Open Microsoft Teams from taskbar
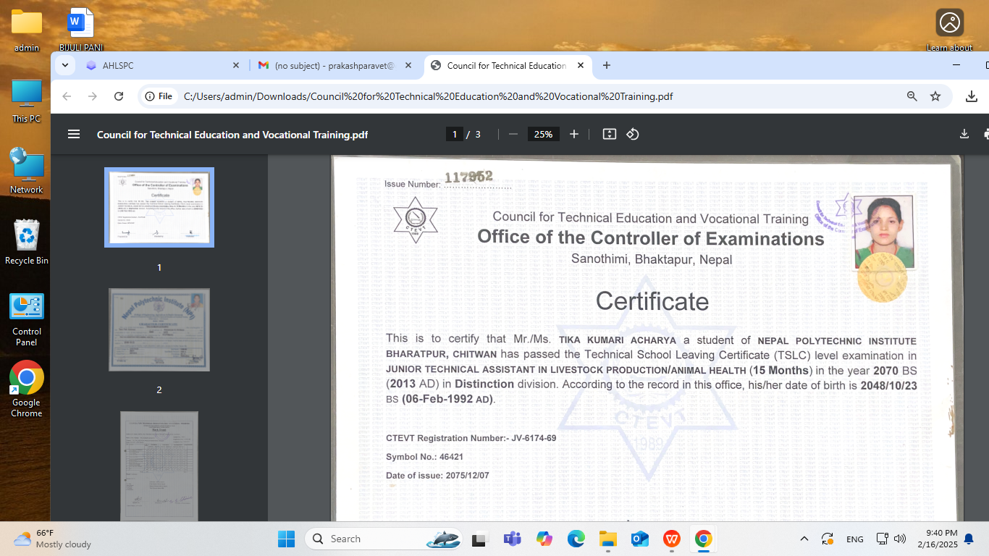This screenshot has width=989, height=556. 513,539
